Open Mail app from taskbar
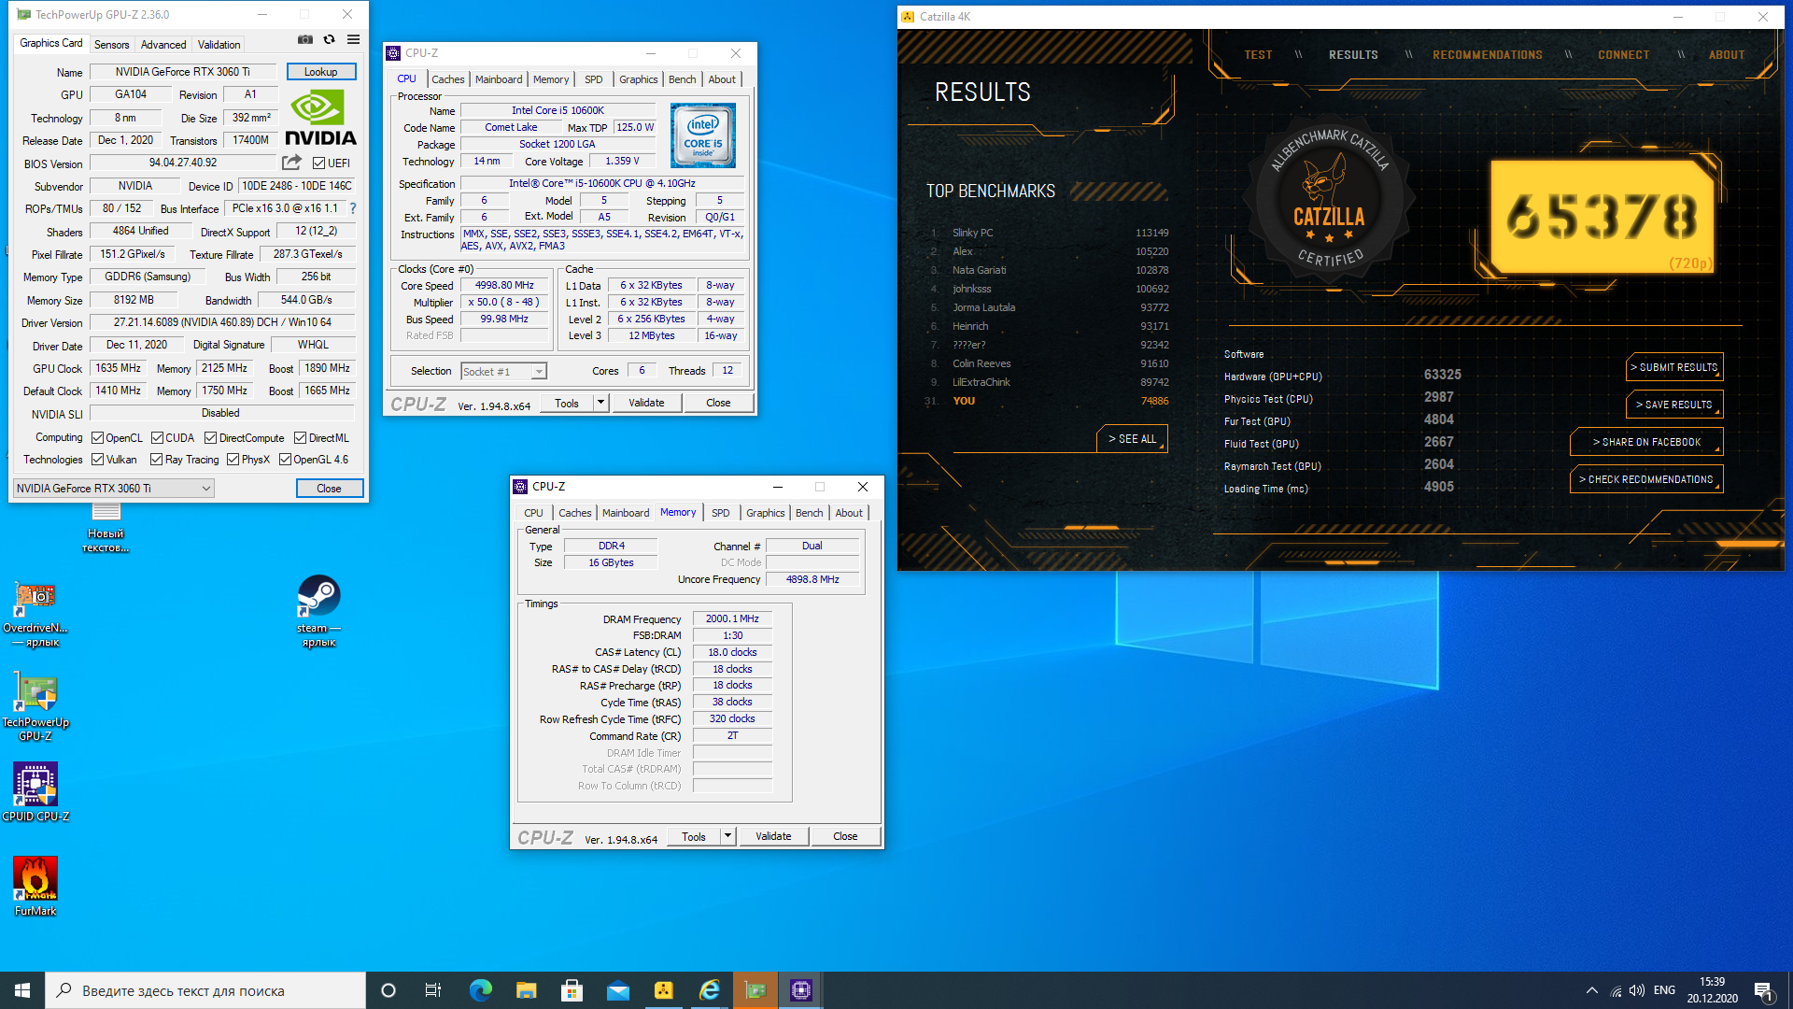Screen dimensions: 1793x1009 pos(617,990)
